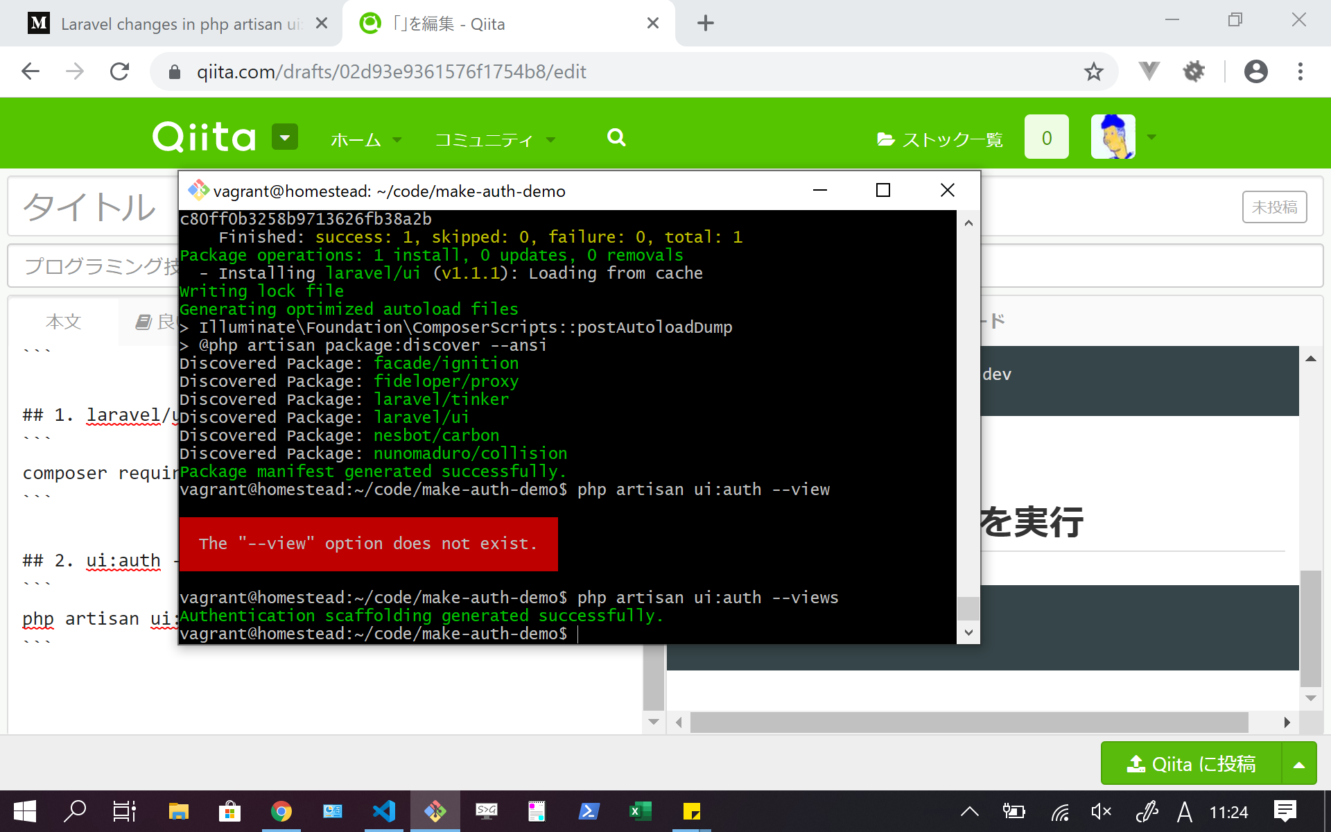
Task: Bookmark page with the star icon
Action: click(x=1093, y=71)
